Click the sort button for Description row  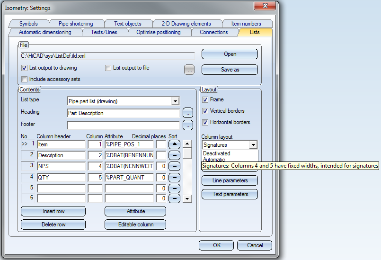coord(174,155)
